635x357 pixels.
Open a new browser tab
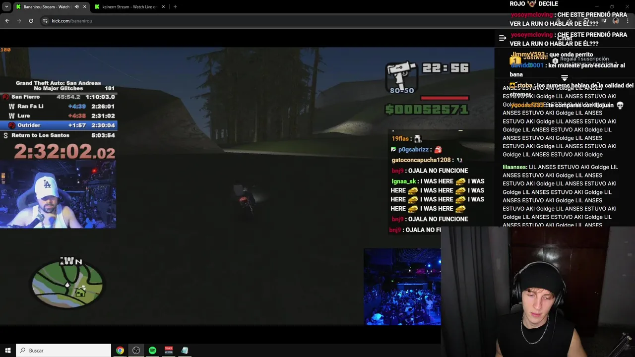[x=175, y=7]
